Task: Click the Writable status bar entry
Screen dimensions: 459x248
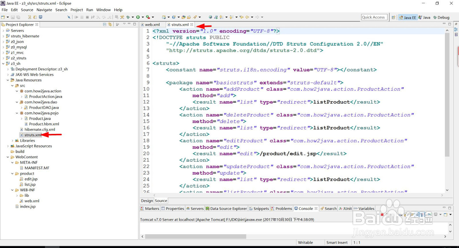Action: tap(305, 242)
